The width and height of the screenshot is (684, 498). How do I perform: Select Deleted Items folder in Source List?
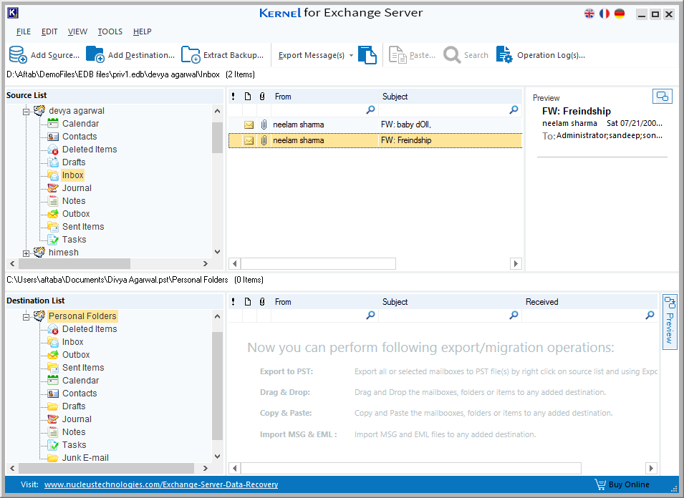click(90, 150)
